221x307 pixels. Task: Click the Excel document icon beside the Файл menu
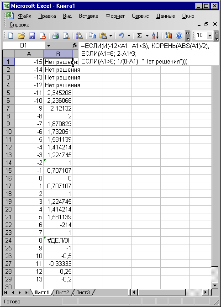pos(10,16)
